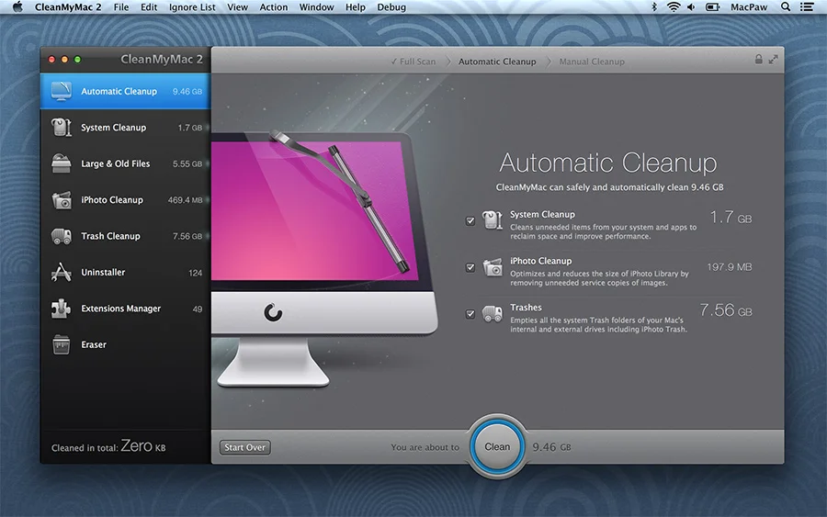The height and width of the screenshot is (517, 827).
Task: Click the 7.56 GB Trashes size in results list
Action: click(x=726, y=309)
